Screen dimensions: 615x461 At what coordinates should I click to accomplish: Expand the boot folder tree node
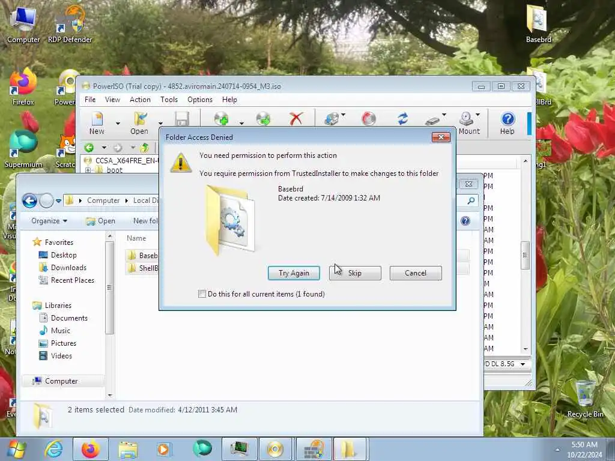tap(88, 170)
